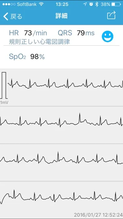Tap the HR 73/min reading
Image resolution: width=123 pixels, height=219 pixels.
click(x=28, y=33)
